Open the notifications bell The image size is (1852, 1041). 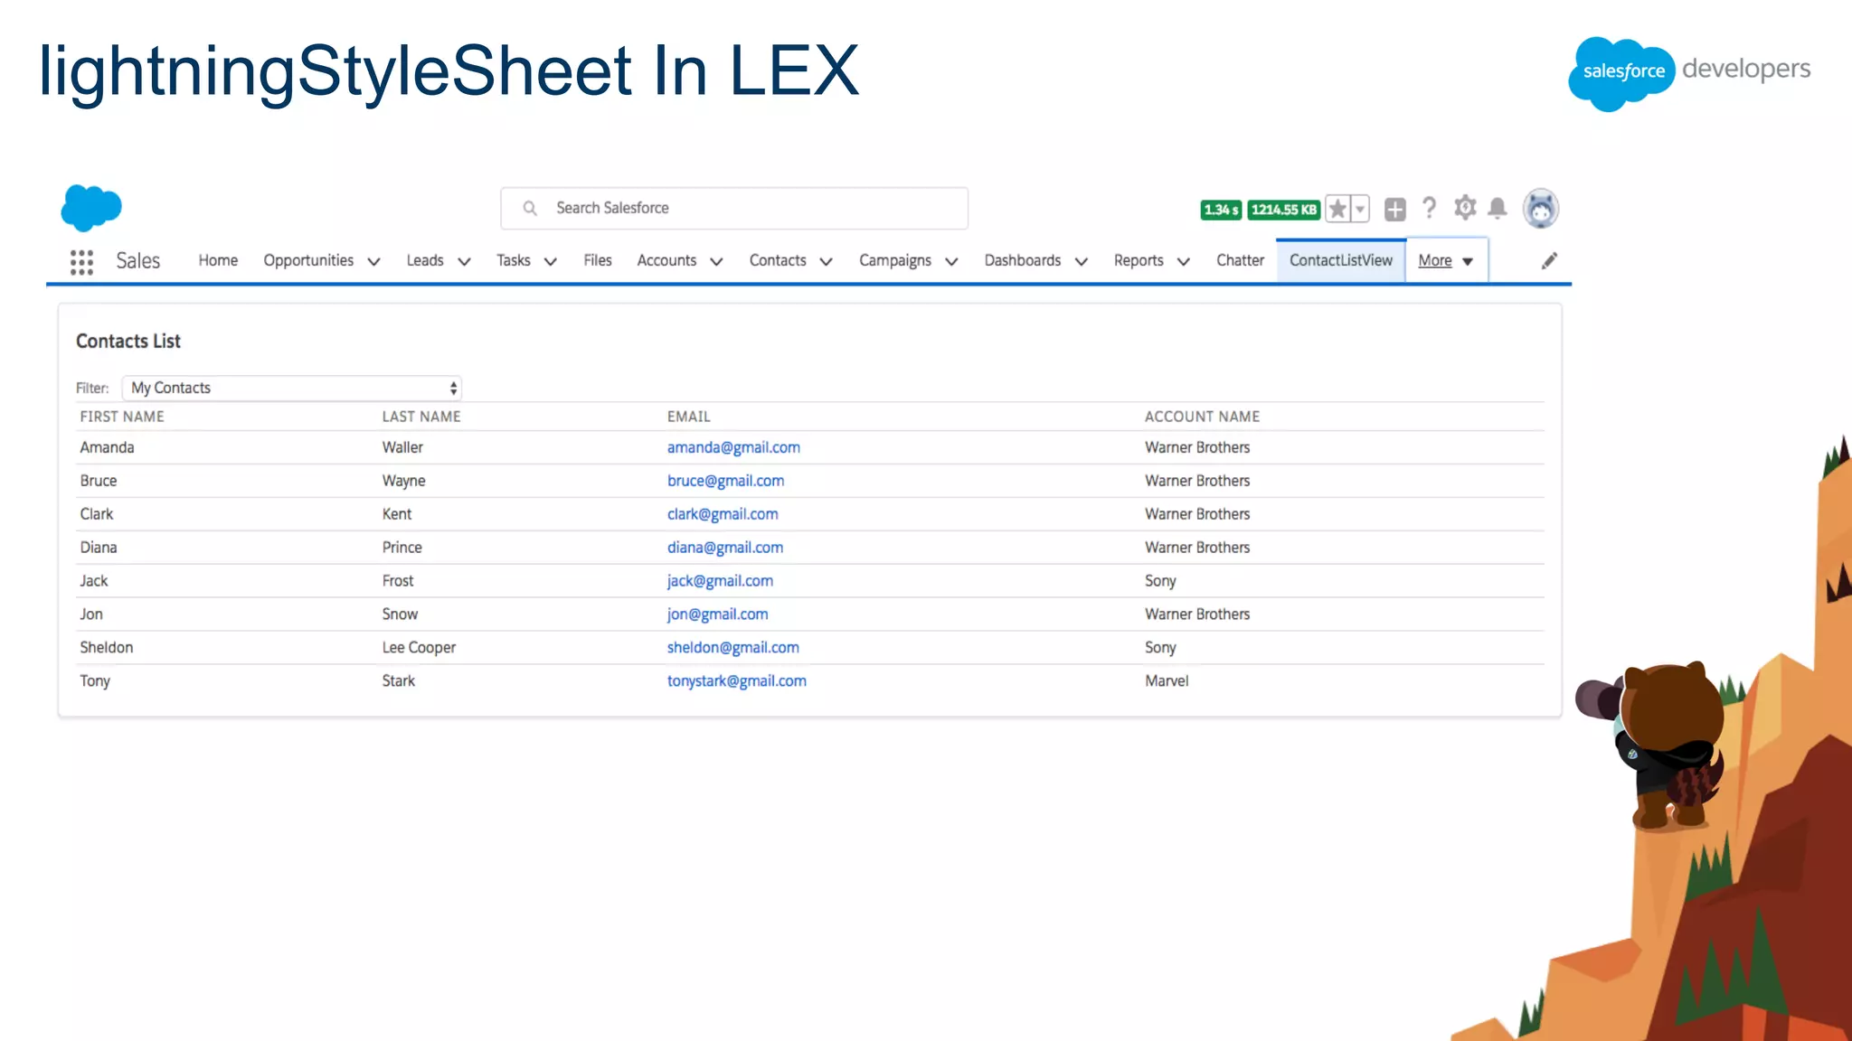click(1498, 209)
